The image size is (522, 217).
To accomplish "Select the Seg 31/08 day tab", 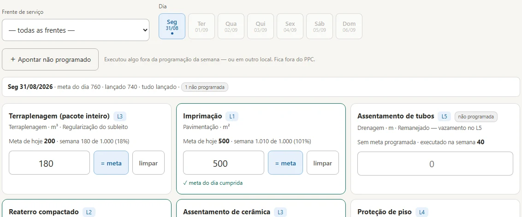I will tap(172, 26).
